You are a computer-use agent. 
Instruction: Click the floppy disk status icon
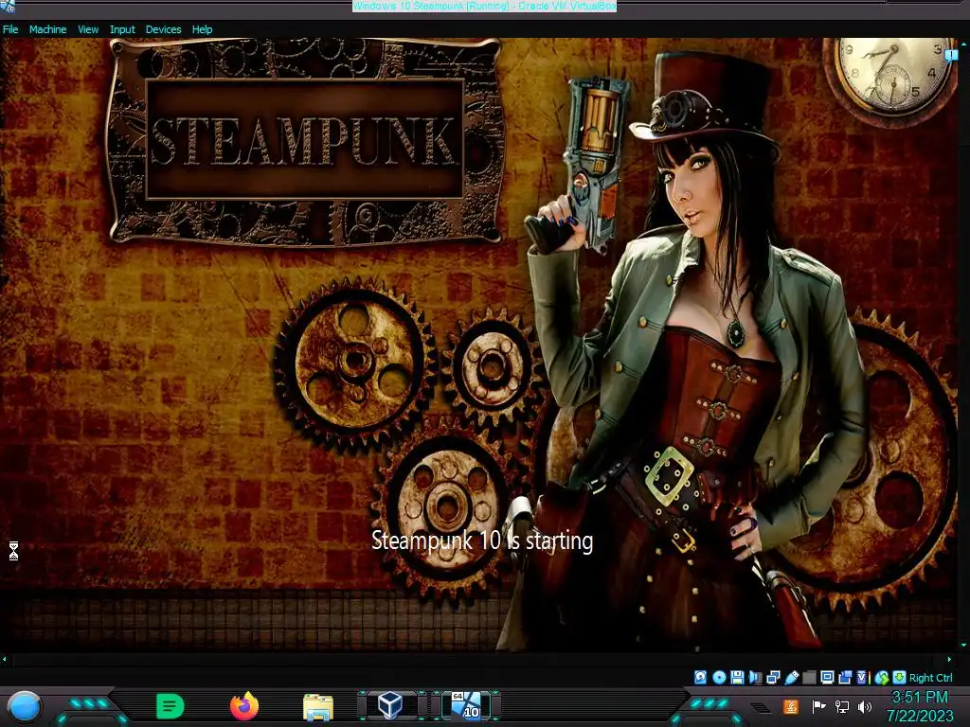pyautogui.click(x=737, y=678)
